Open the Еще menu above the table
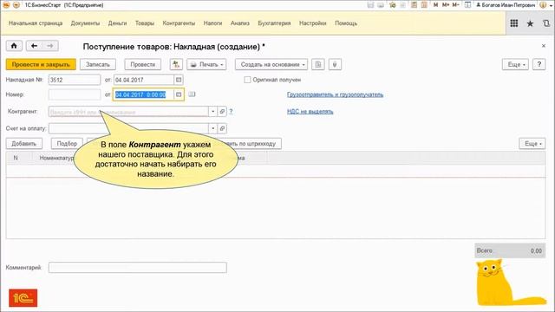Screen dimensions: 555x312 click(532, 144)
